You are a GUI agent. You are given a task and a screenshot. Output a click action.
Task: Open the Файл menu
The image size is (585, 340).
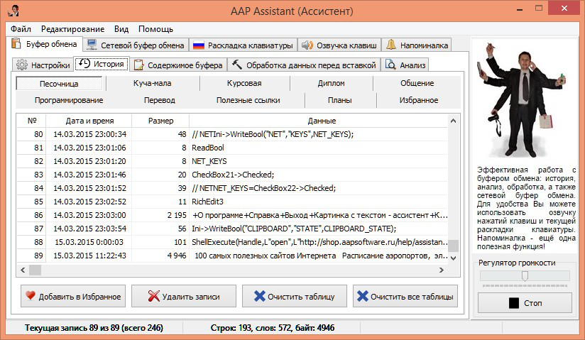[21, 29]
